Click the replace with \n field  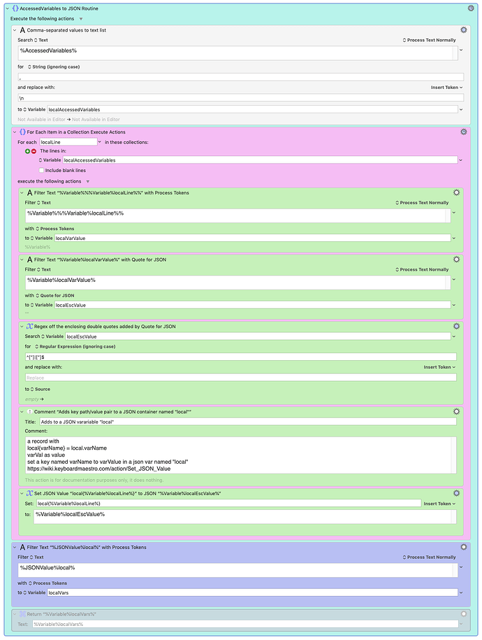[x=240, y=98]
